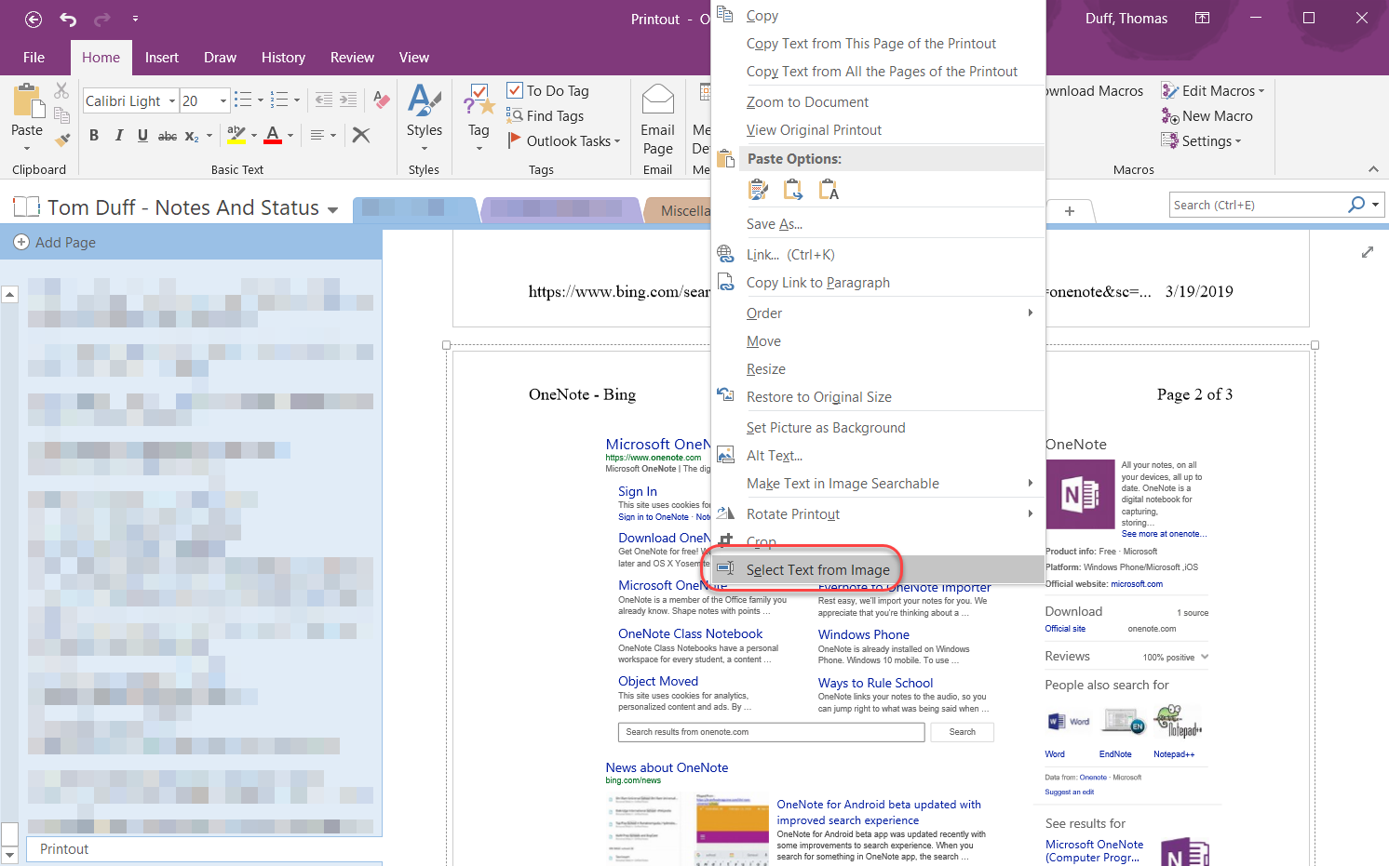Click the Find Tags icon

click(x=517, y=115)
